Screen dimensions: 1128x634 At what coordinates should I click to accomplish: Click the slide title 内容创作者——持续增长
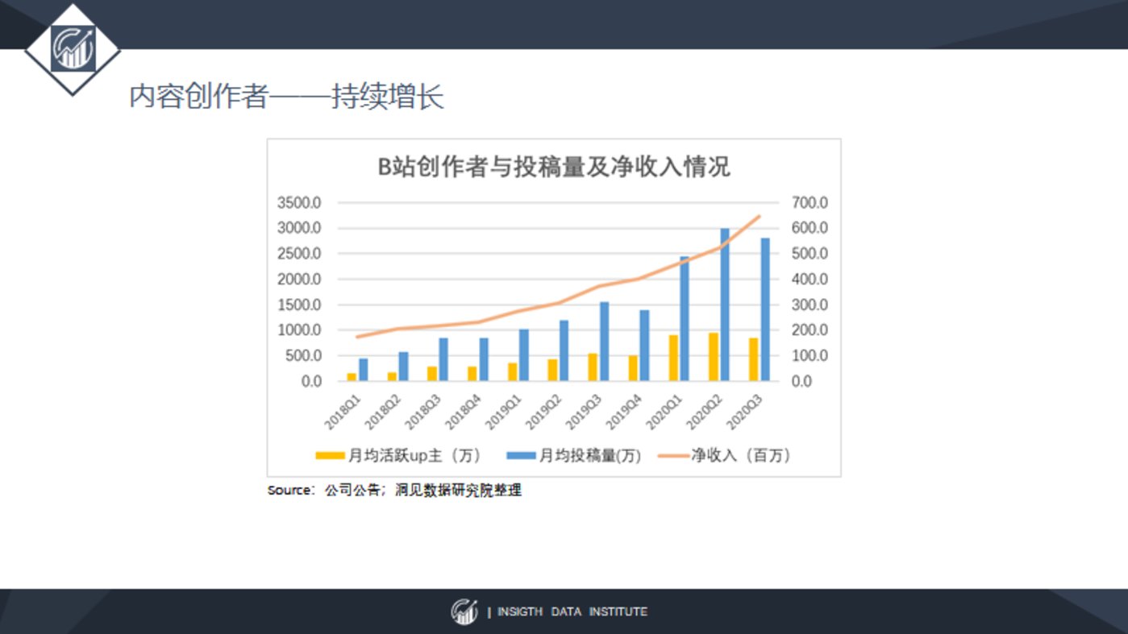pos(287,97)
